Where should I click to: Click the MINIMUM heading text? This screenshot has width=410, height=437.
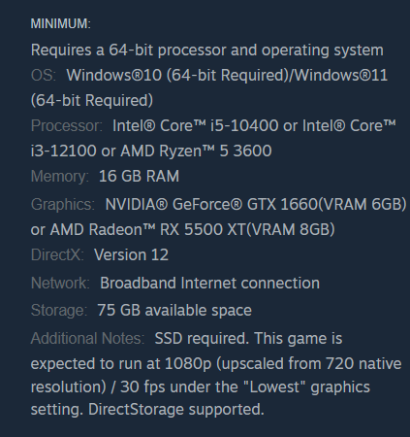tap(61, 23)
